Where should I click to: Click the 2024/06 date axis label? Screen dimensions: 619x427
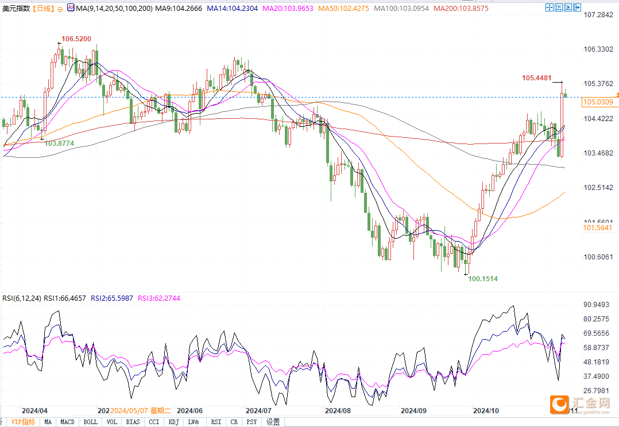click(x=190, y=411)
